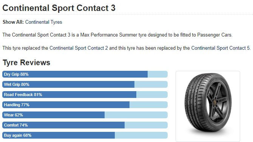Click the Show All label
This screenshot has width=253, height=142.
(x=13, y=22)
